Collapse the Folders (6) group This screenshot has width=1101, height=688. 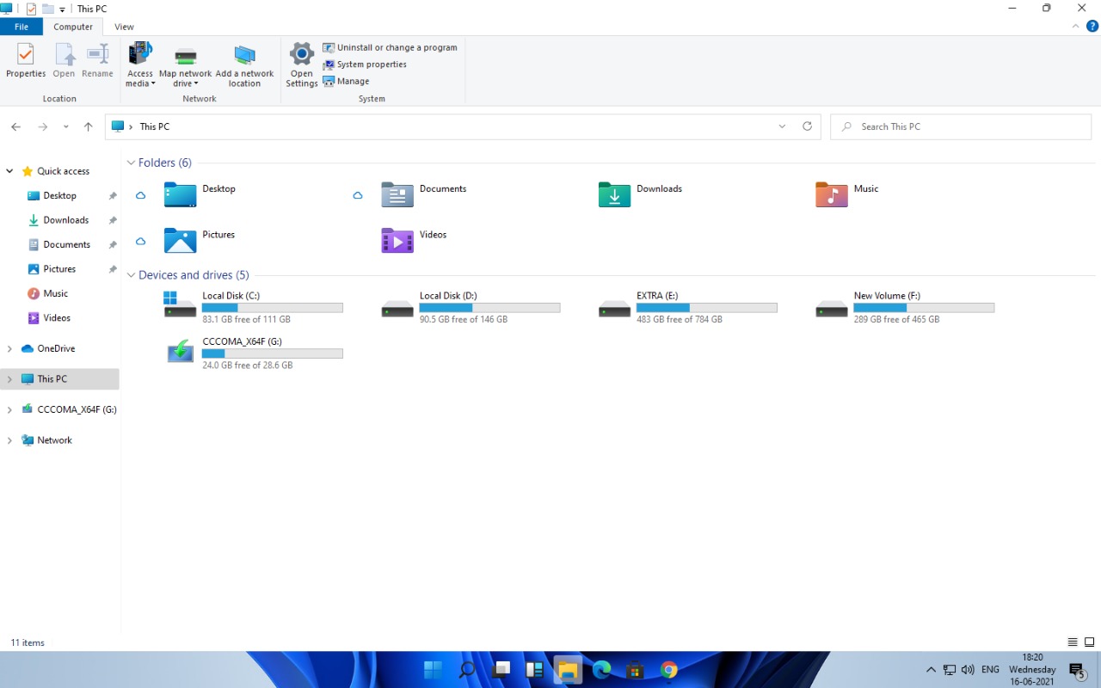point(132,163)
